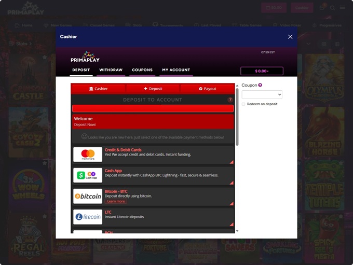353x265 pixels.
Task: Click the payment list scrollbar down arrow
Action: coord(237,231)
